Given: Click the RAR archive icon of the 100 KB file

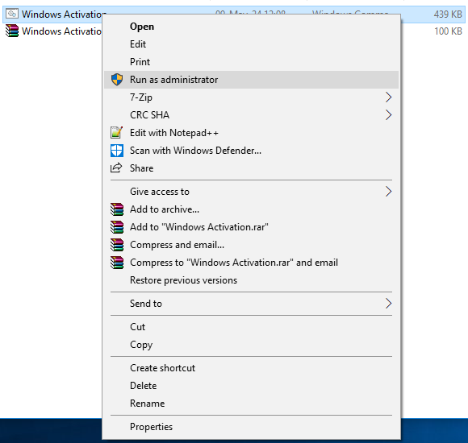Looking at the screenshot, I should click(12, 31).
